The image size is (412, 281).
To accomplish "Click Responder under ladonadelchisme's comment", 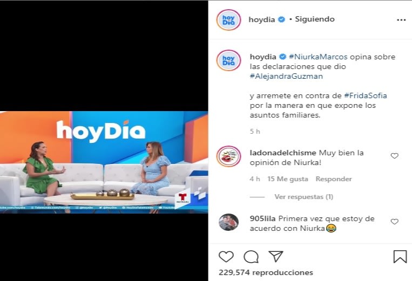I will pyautogui.click(x=334, y=179).
